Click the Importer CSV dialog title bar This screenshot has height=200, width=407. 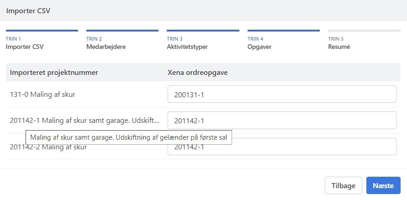tap(203, 11)
